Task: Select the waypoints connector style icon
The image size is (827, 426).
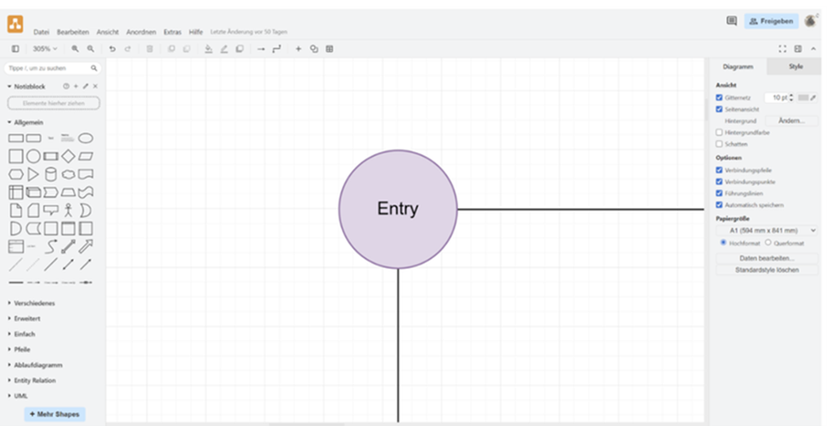Action: (277, 49)
